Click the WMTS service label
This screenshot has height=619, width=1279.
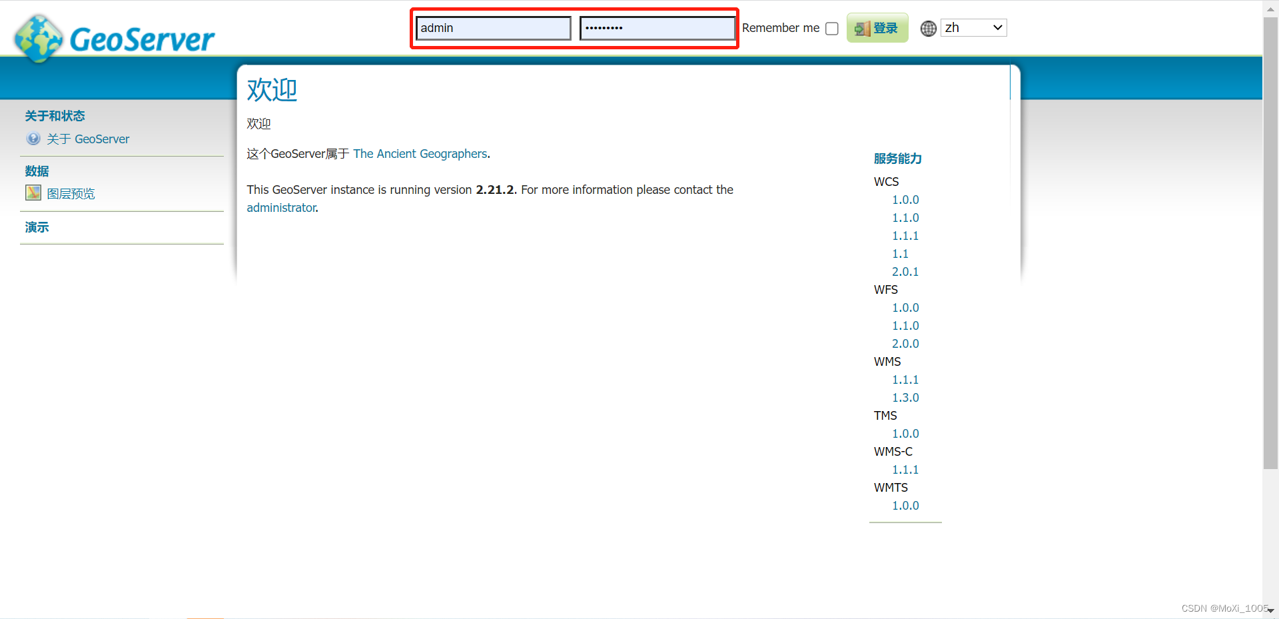[891, 488]
